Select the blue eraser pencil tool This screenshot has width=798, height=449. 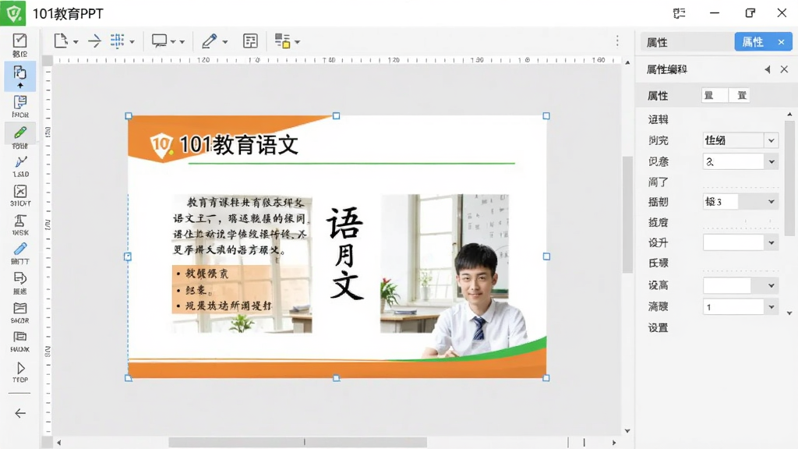coord(20,249)
